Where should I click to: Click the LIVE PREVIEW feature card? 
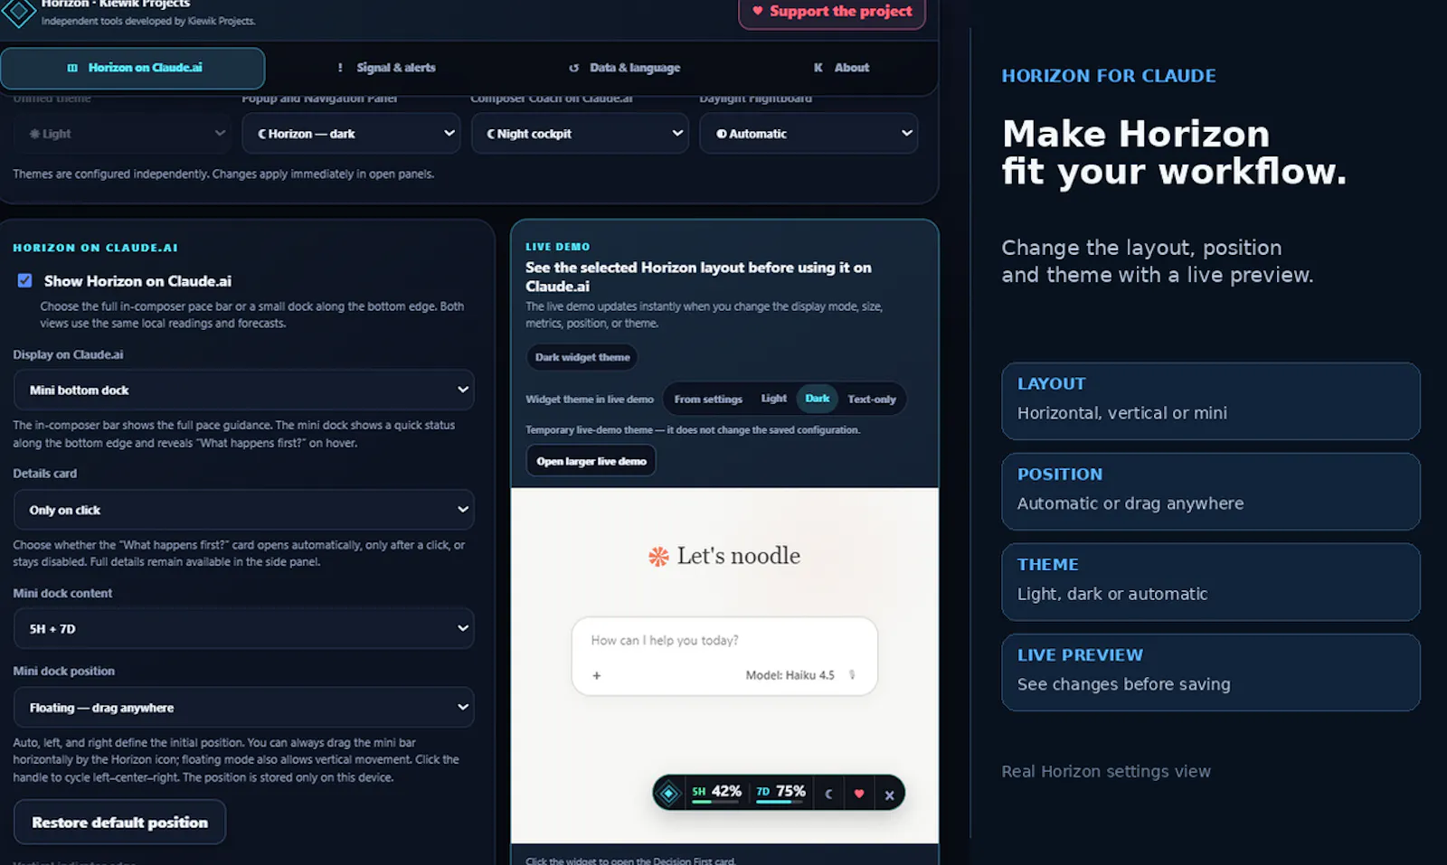pyautogui.click(x=1211, y=672)
